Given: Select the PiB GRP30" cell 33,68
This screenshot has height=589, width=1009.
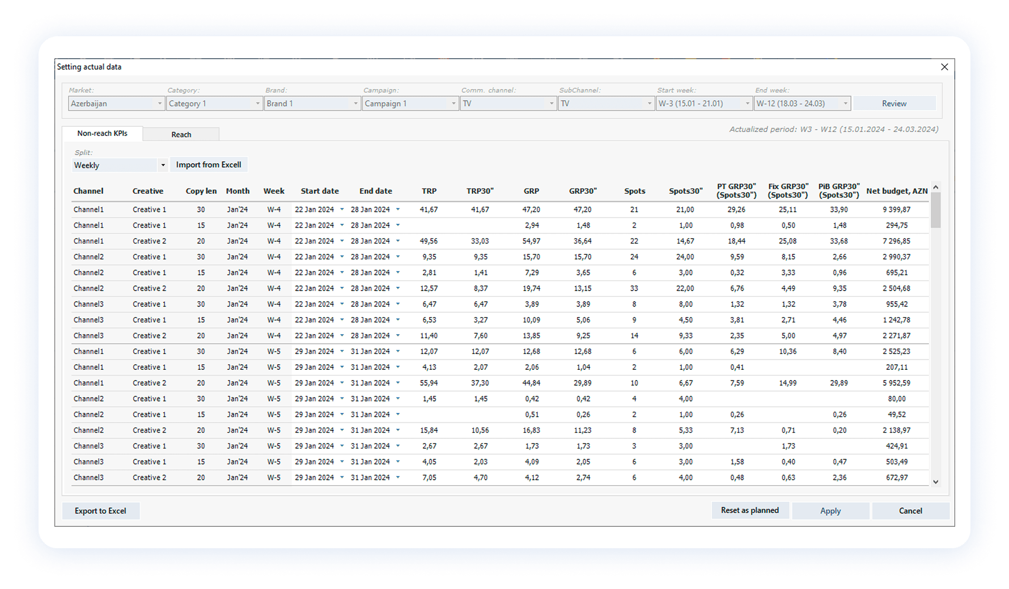Looking at the screenshot, I should tap(839, 241).
